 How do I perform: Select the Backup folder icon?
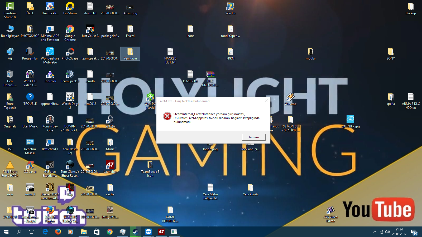411,9
